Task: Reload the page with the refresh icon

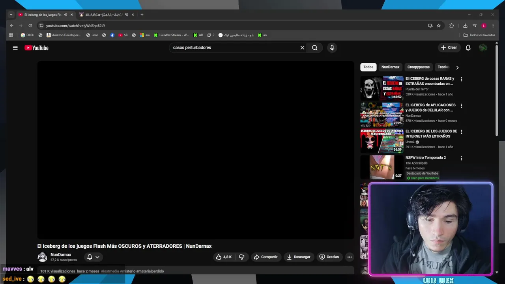Action: (30, 26)
